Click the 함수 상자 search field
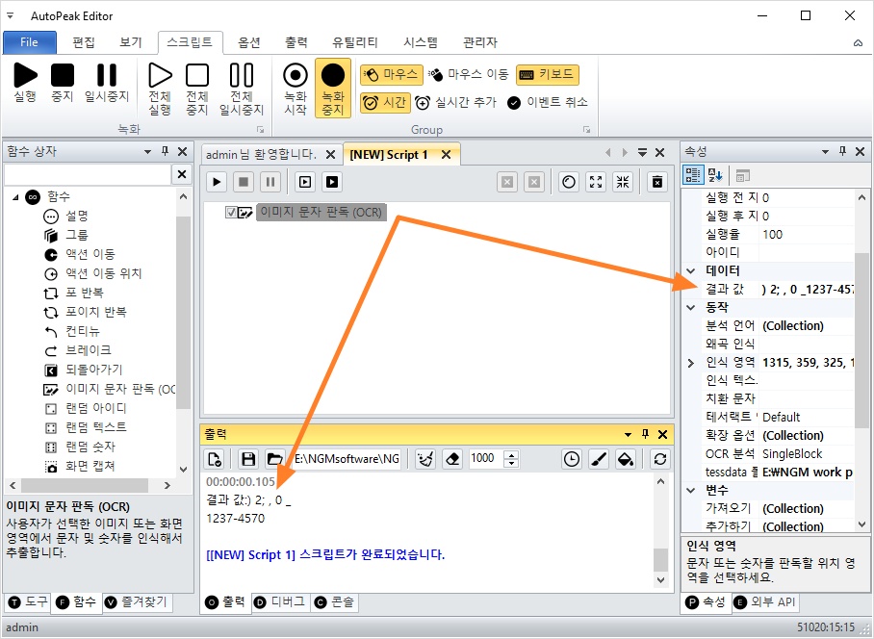Screen dimensions: 874x639 (88, 174)
